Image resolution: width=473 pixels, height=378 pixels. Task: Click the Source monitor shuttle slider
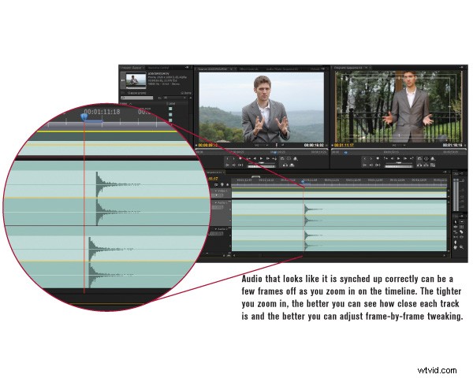click(x=262, y=163)
